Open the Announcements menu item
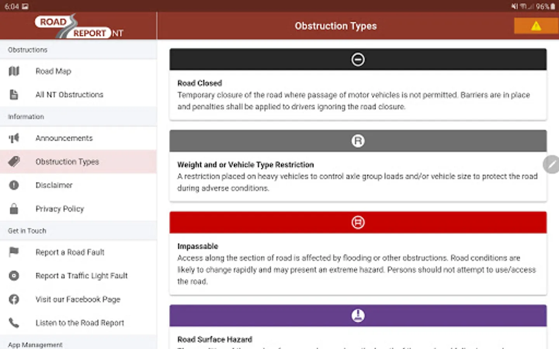 click(x=64, y=138)
